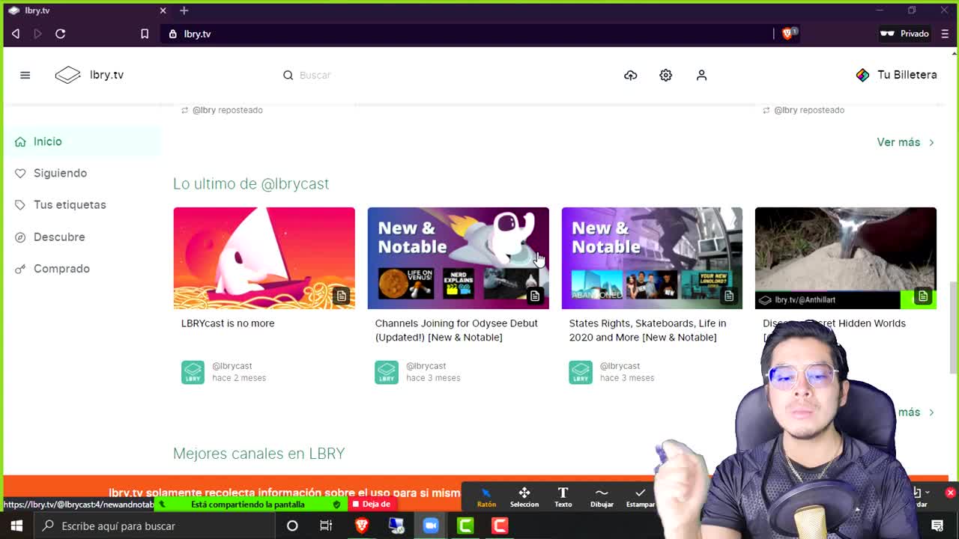Open the browser main menu icon
The height and width of the screenshot is (539, 959).
pos(944,34)
